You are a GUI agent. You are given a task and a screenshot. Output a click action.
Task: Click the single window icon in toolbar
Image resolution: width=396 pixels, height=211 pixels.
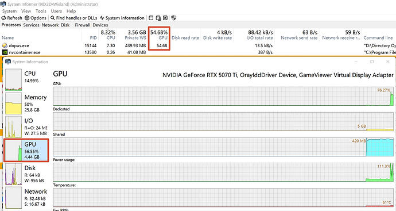click(x=151, y=18)
